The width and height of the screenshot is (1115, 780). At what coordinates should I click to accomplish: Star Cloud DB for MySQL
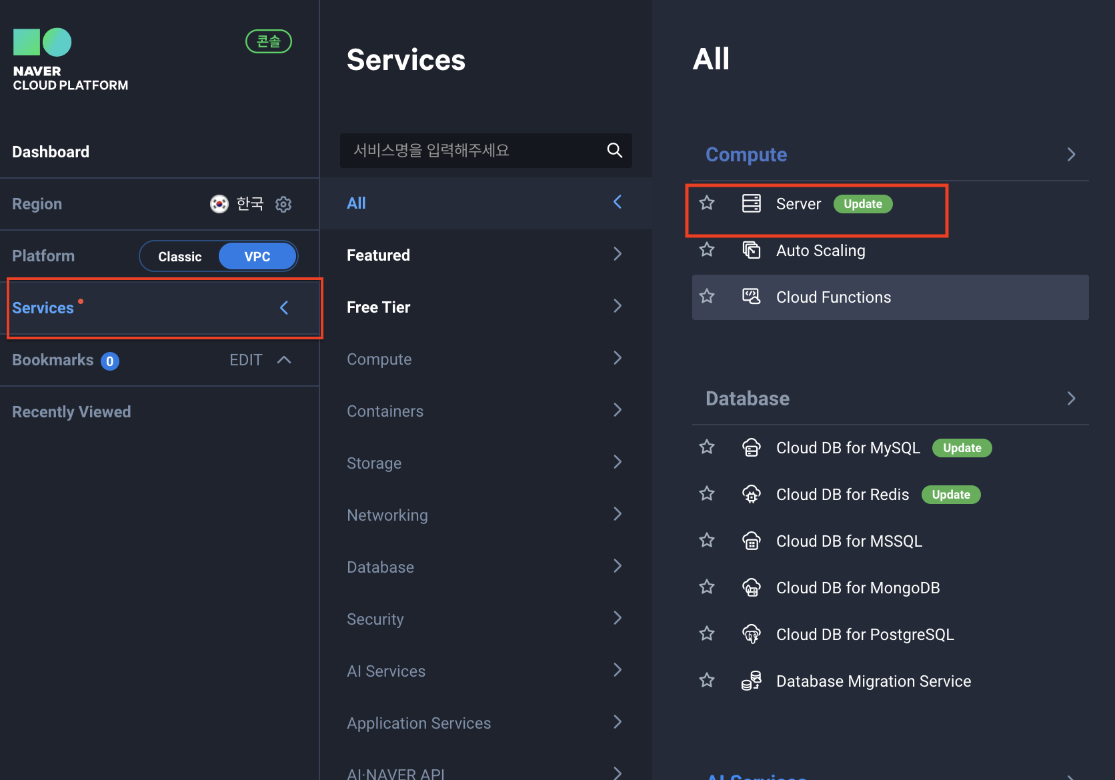click(x=707, y=447)
